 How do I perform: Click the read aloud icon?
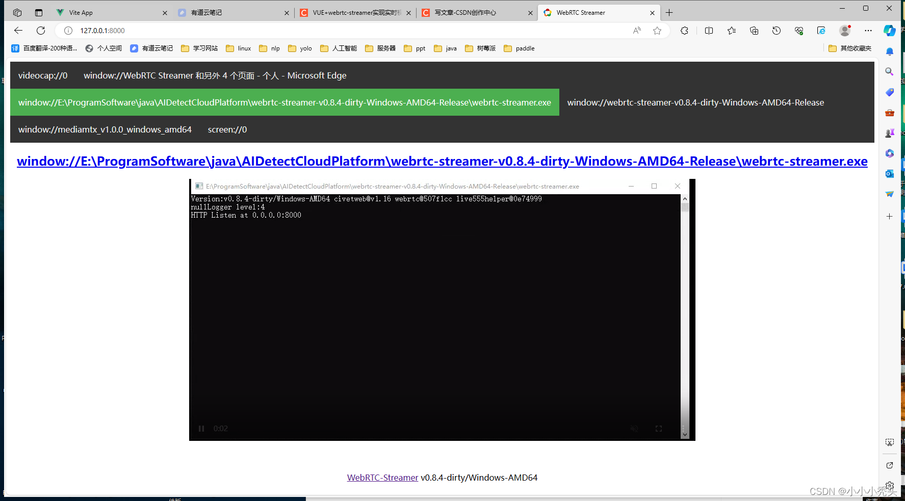pyautogui.click(x=637, y=31)
